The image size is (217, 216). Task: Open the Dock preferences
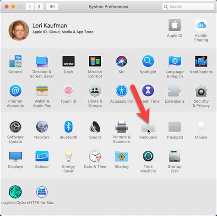coord(68,61)
